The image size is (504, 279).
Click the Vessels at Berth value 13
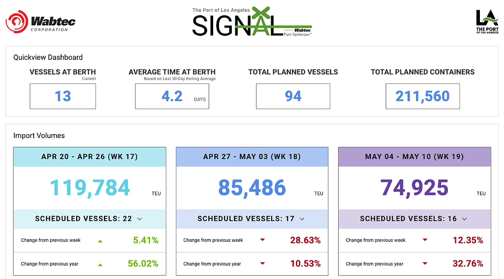pyautogui.click(x=63, y=96)
